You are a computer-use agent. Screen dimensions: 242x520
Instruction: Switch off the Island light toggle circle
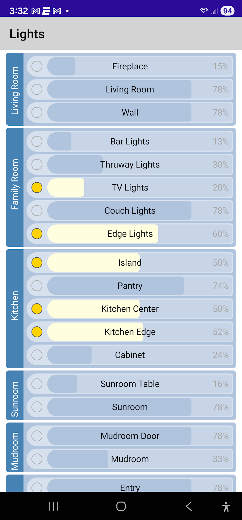click(x=37, y=263)
